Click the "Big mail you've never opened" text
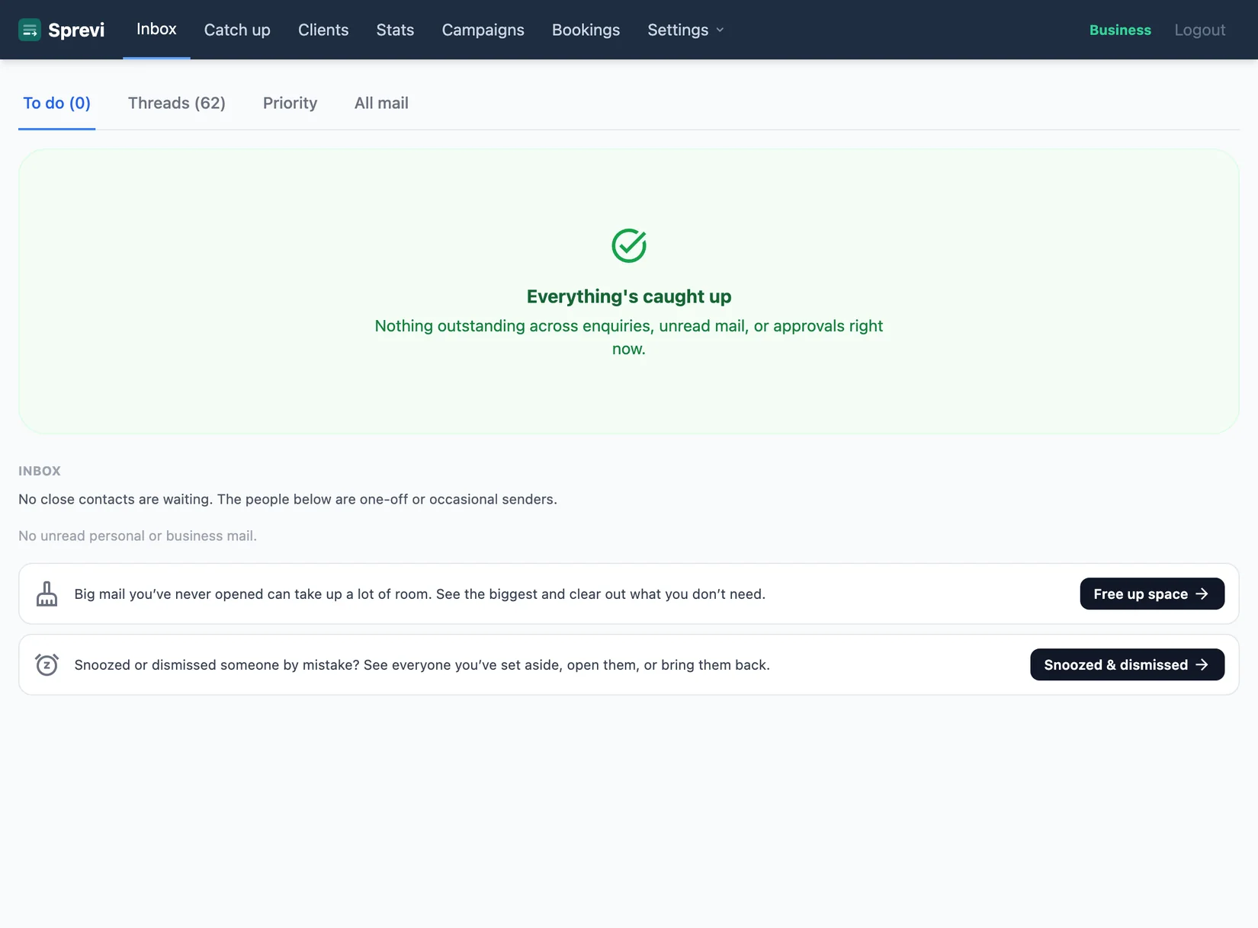The height and width of the screenshot is (928, 1258). 419,594
